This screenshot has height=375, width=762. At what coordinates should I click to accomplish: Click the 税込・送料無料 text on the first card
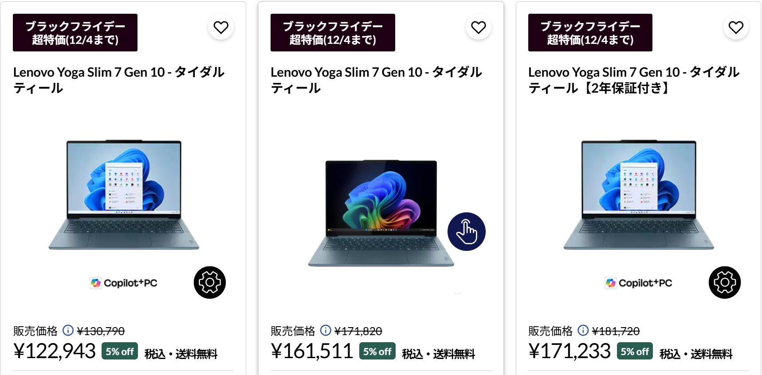pyautogui.click(x=181, y=353)
